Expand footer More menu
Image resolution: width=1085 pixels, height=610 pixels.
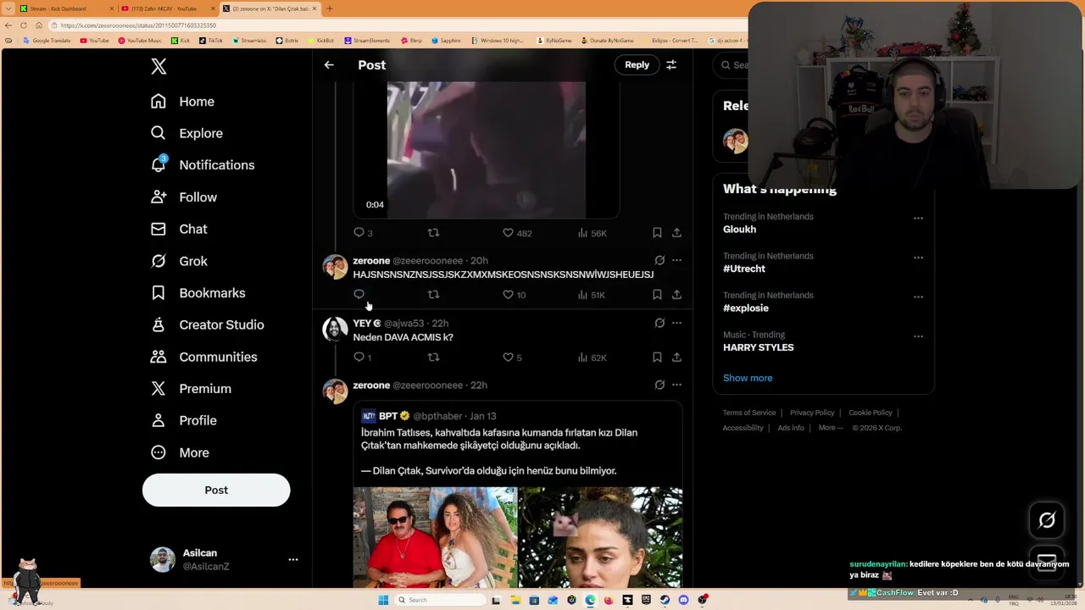(831, 428)
